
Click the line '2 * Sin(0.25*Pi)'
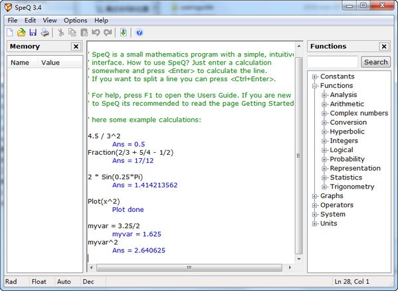point(115,177)
